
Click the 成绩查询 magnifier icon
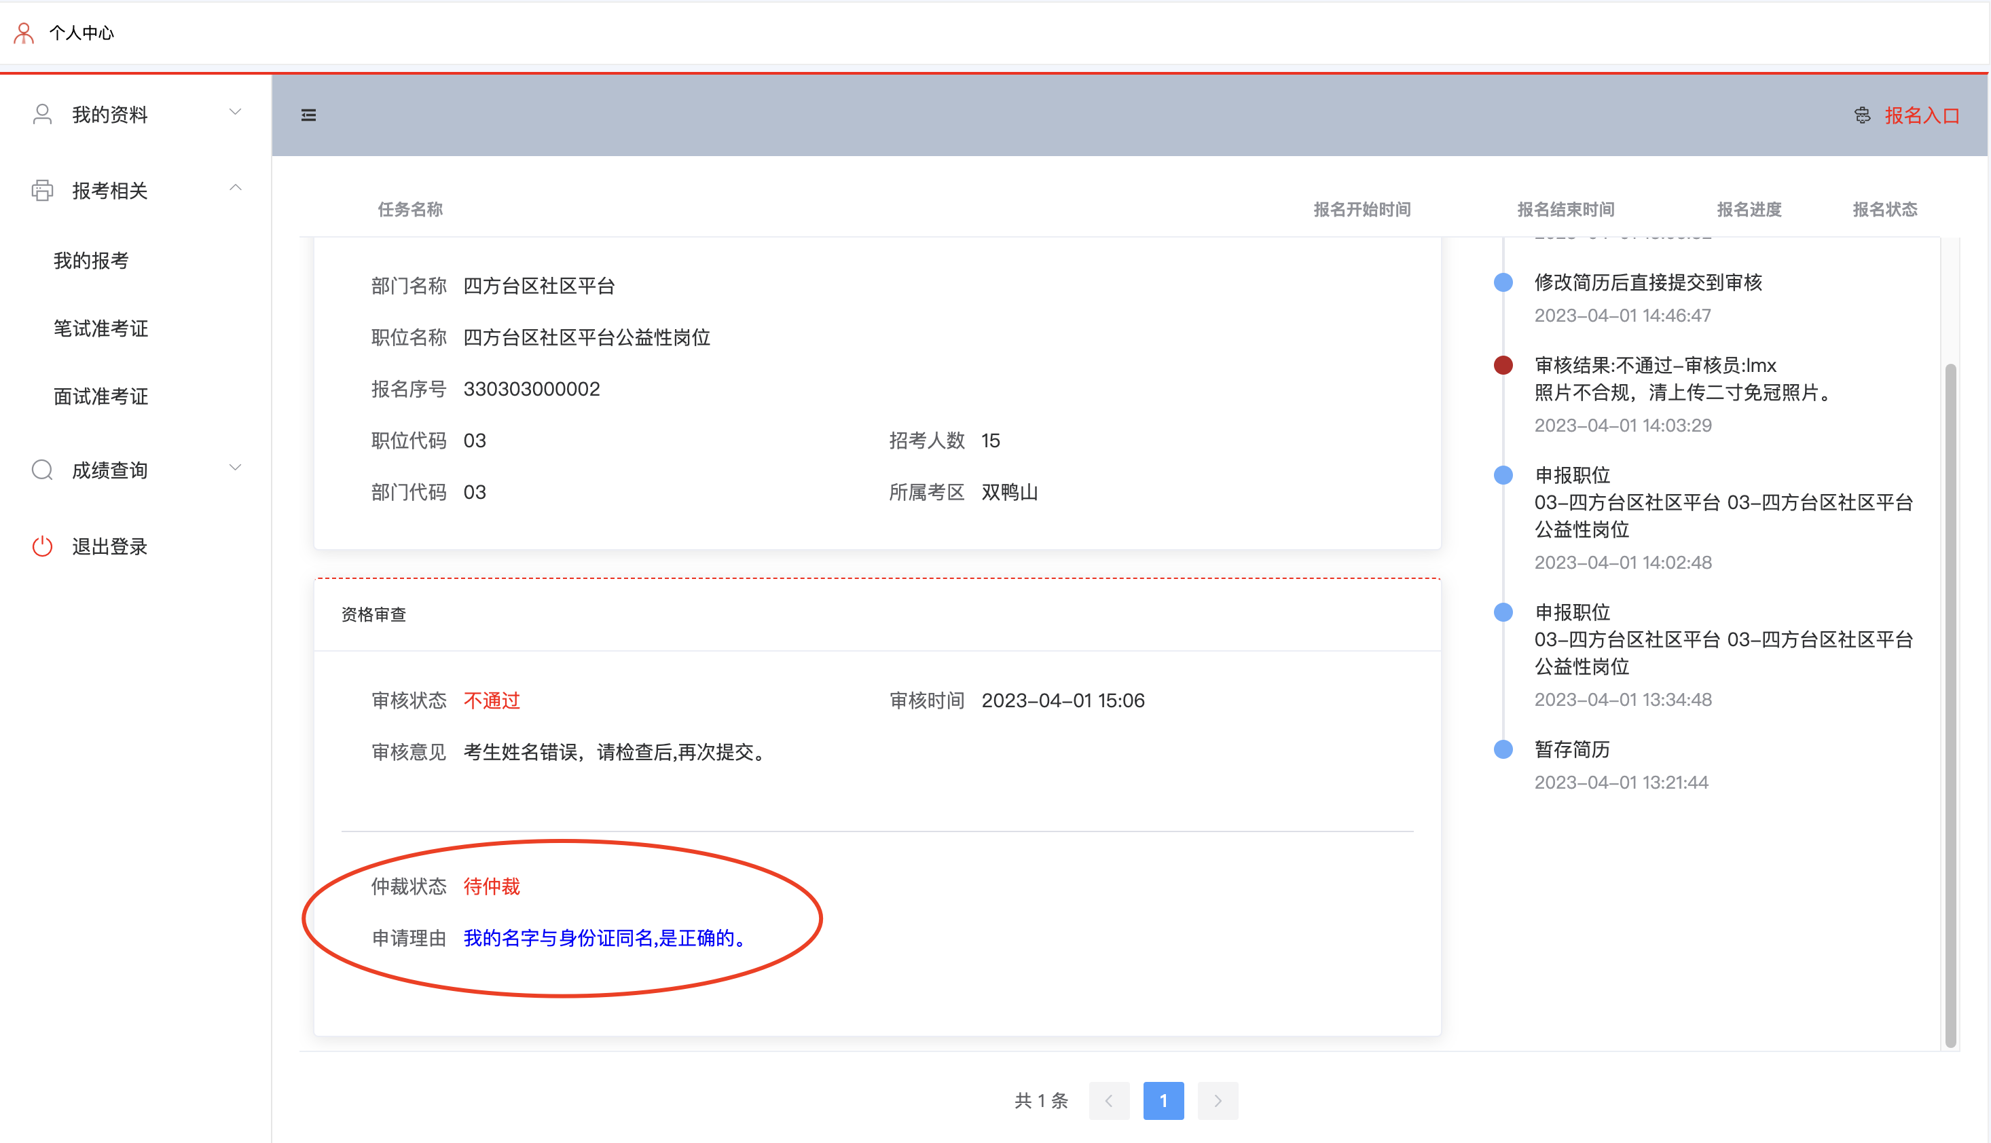[42, 470]
